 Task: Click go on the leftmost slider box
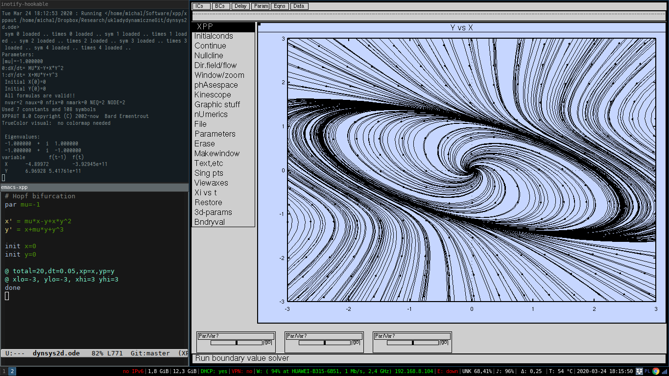[x=268, y=343]
